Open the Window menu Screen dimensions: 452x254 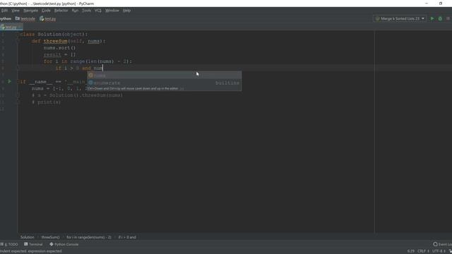coord(112,11)
